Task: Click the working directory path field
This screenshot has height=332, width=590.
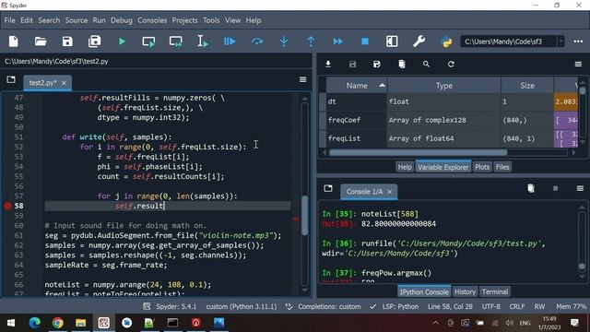Action: (509, 41)
